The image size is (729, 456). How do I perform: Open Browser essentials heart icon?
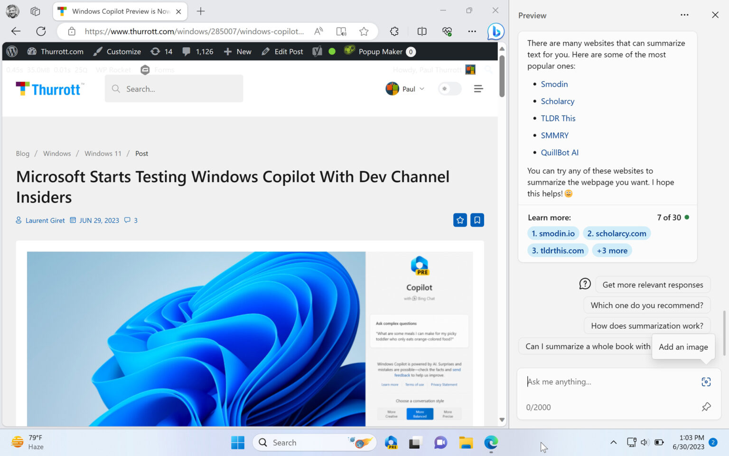pyautogui.click(x=447, y=31)
